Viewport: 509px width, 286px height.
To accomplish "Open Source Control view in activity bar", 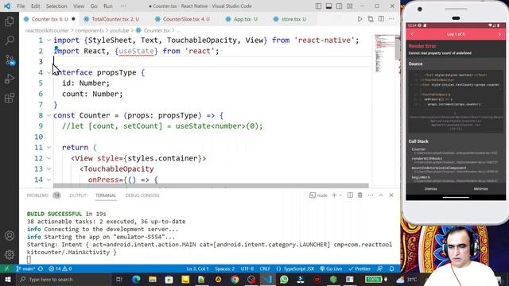I will click(x=10, y=60).
